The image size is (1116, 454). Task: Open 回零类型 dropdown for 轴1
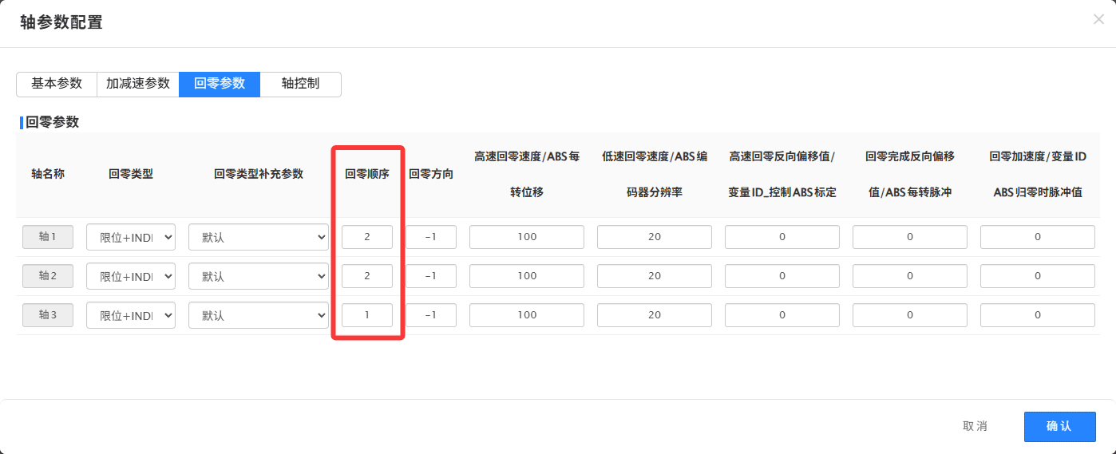tap(131, 237)
